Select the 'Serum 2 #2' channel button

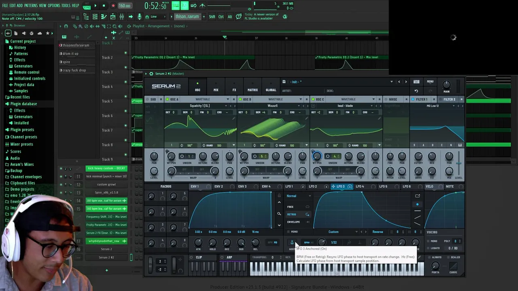106,257
